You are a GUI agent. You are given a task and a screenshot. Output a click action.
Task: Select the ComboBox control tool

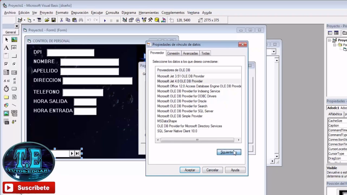point(7,72)
